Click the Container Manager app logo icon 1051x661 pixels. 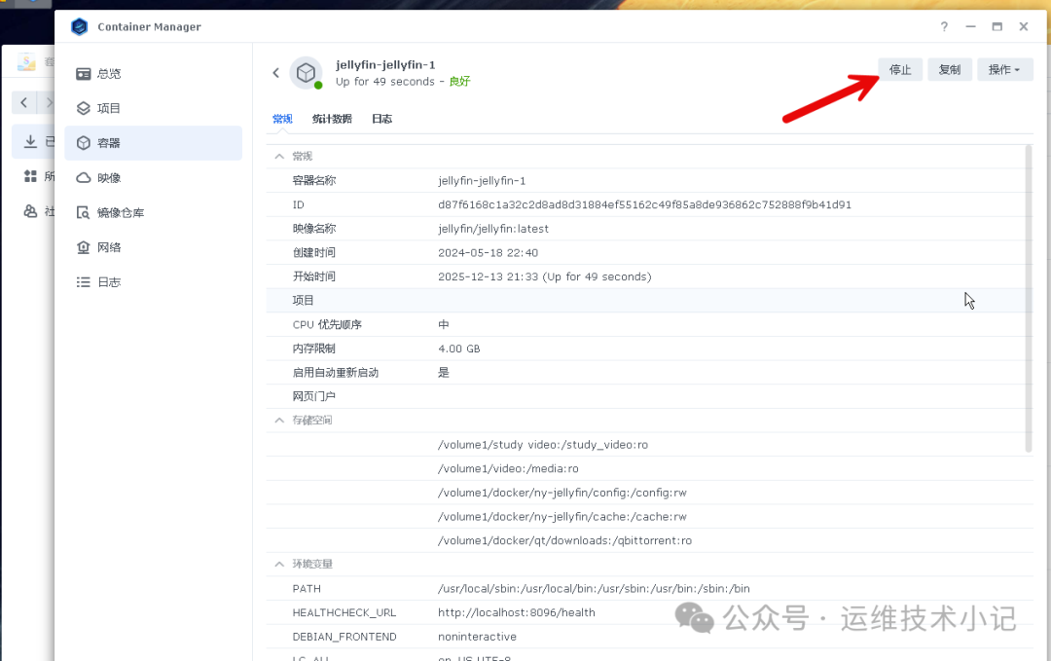80,27
